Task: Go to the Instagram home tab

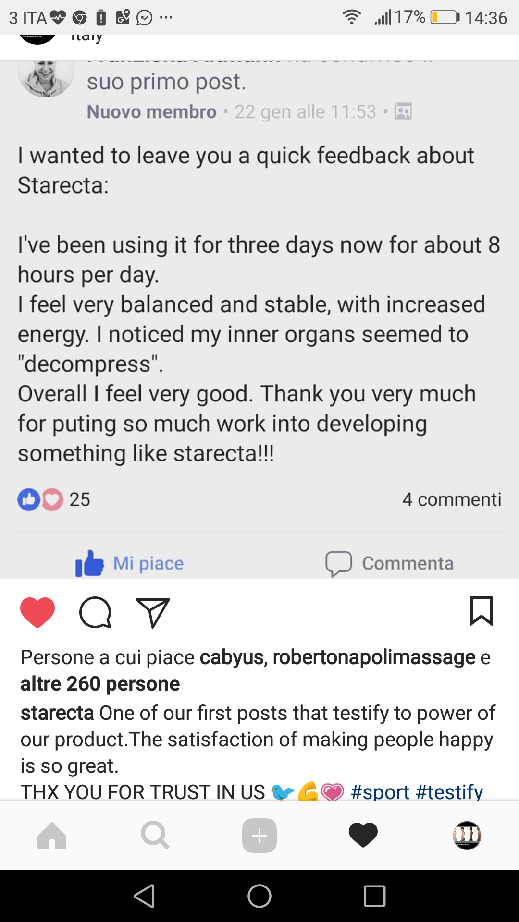Action: coord(52,836)
